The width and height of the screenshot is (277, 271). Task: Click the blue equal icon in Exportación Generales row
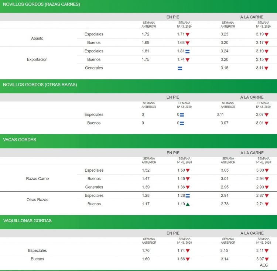click(x=180, y=68)
